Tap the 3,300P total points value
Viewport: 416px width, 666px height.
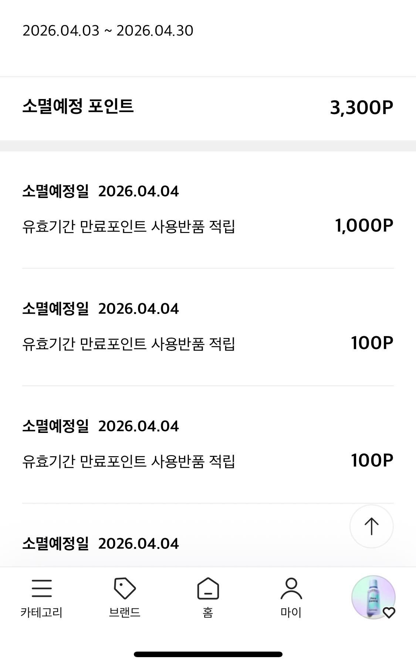point(361,107)
